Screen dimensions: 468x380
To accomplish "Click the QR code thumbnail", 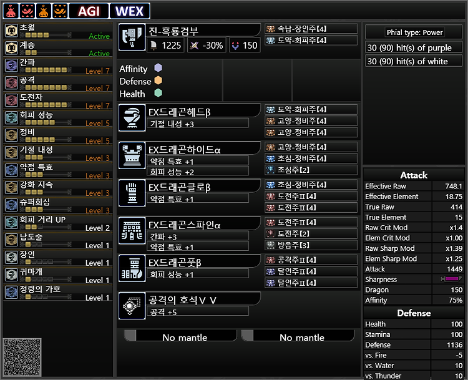I will coord(22,357).
